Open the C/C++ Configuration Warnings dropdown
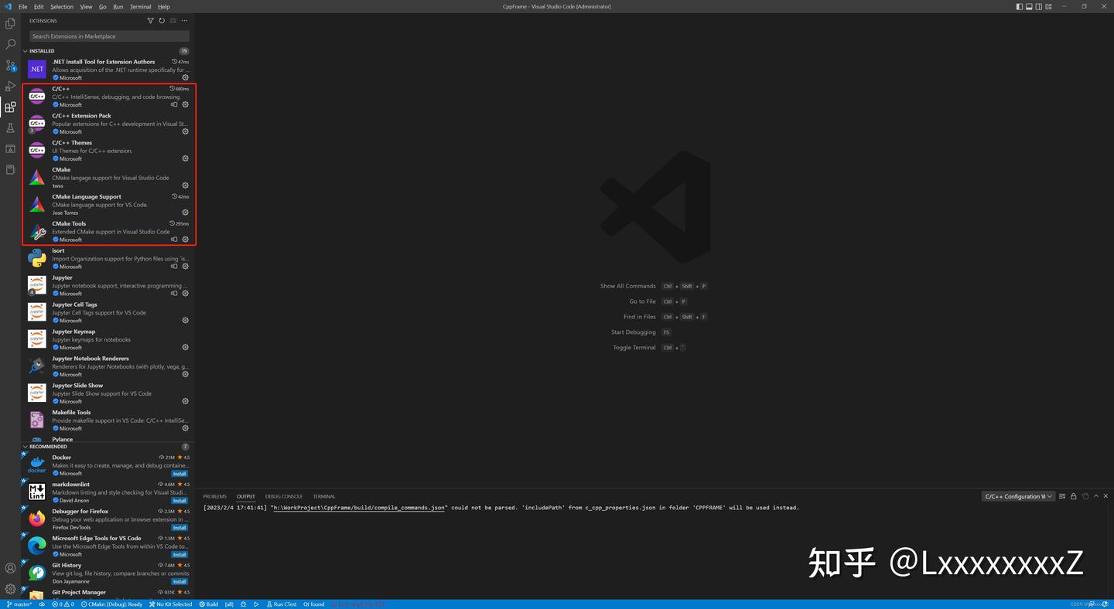This screenshot has height=609, width=1114. 1018,496
